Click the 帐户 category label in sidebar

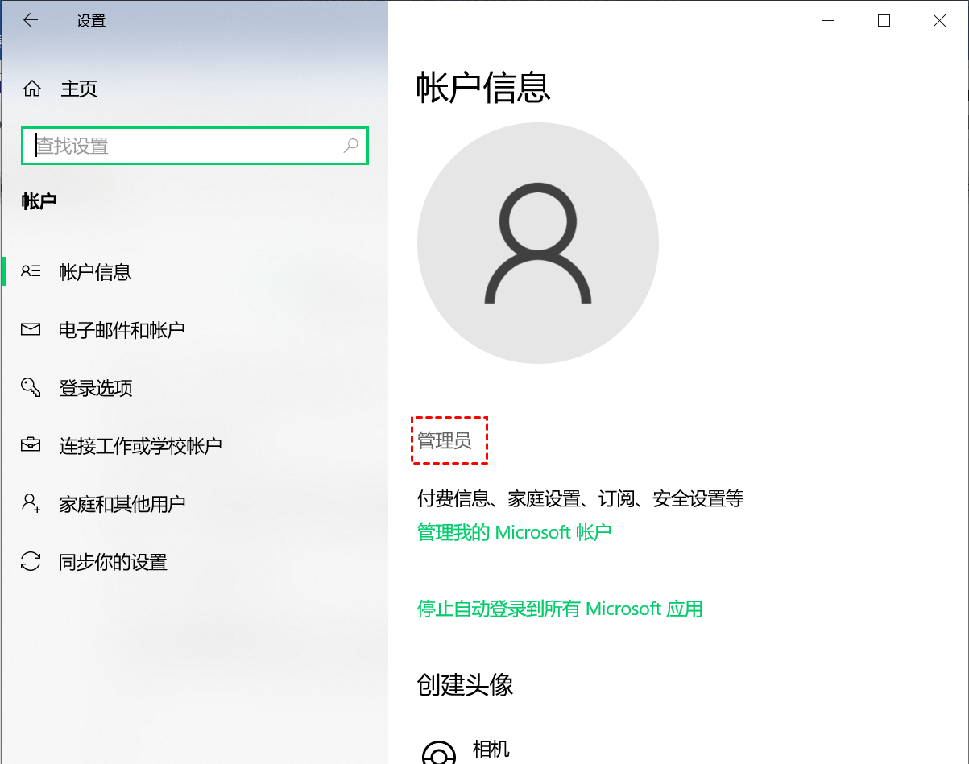tap(39, 201)
